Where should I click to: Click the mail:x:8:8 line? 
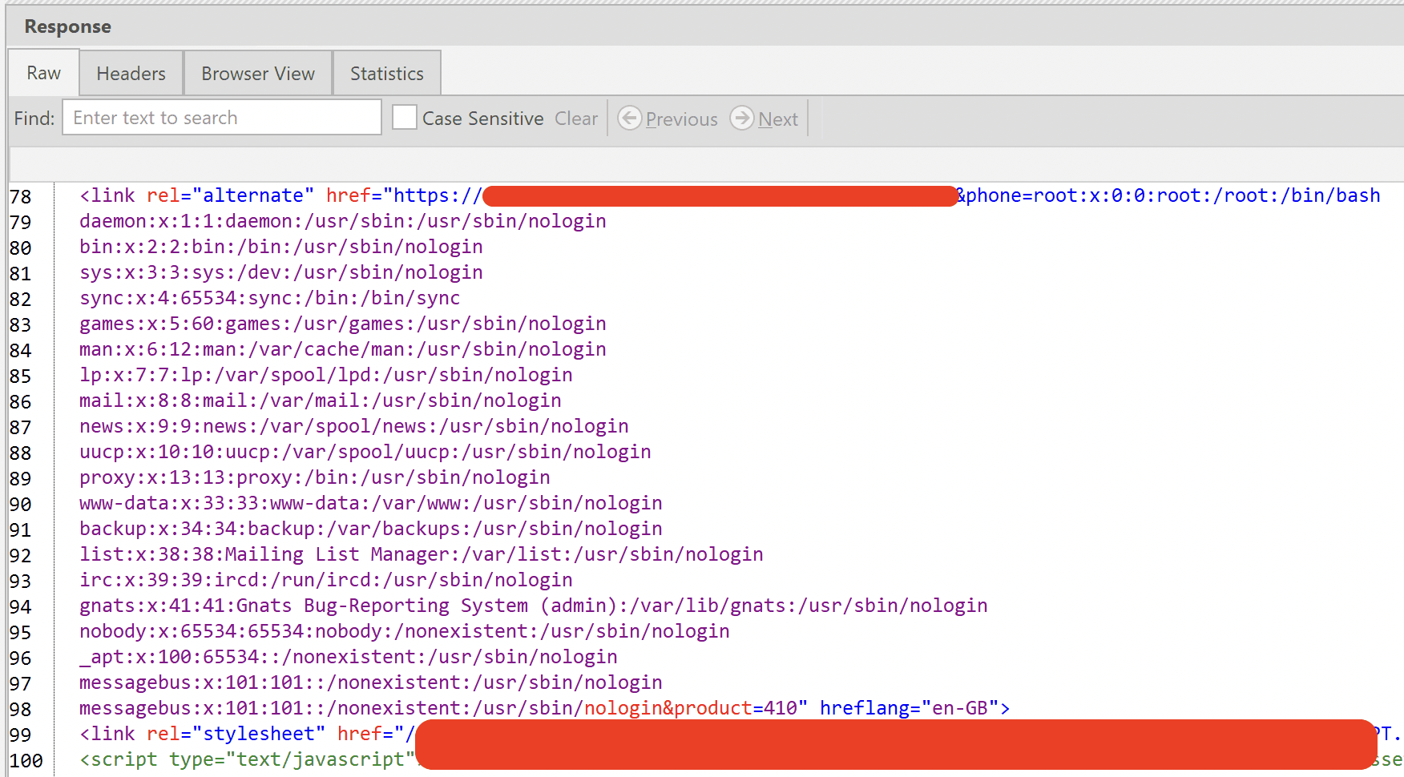pyautogui.click(x=320, y=401)
